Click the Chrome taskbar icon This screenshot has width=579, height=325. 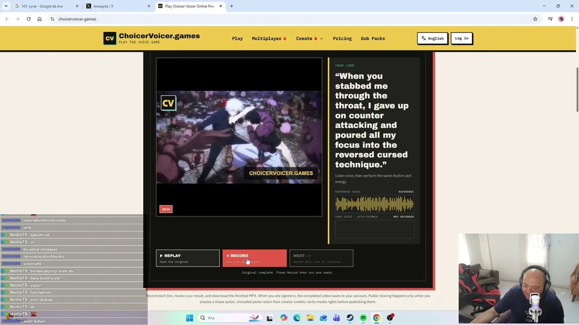376,318
